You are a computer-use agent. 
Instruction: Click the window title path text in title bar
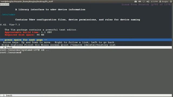point(27,2)
